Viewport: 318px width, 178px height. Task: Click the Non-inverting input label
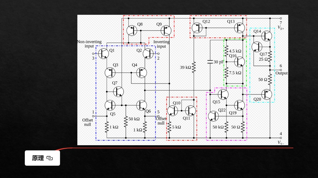(89, 44)
